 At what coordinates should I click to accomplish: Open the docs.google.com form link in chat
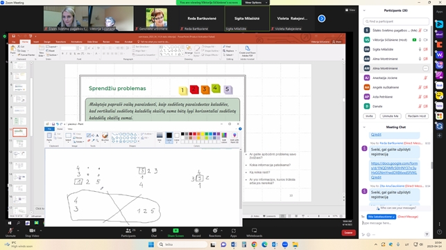(x=394, y=170)
